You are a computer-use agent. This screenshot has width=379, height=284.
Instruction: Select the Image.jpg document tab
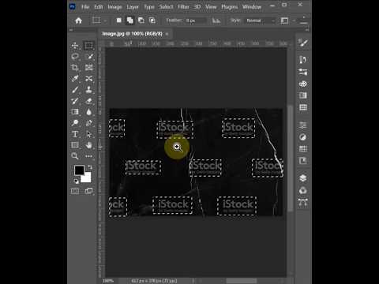(132, 34)
